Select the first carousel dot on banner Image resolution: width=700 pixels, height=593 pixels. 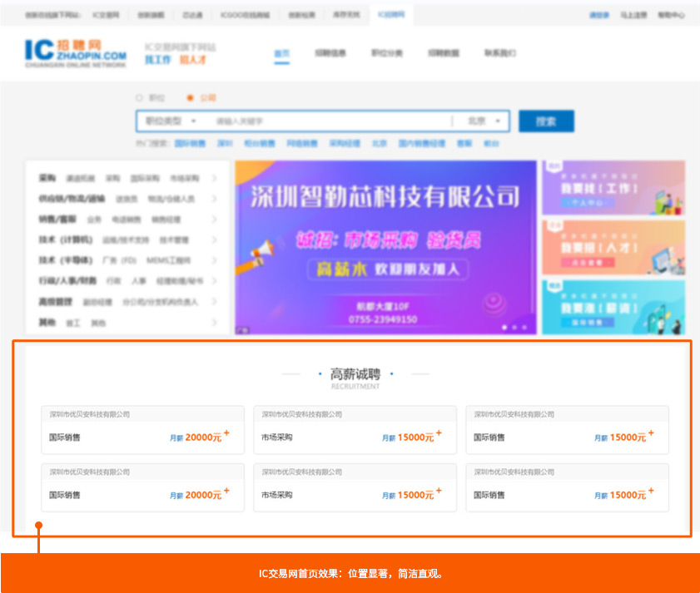coord(504,328)
